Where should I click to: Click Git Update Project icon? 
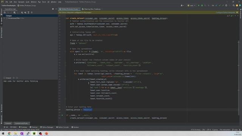(x=216, y=6)
